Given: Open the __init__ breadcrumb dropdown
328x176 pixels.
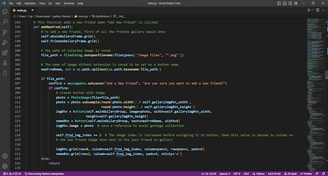Looking at the screenshot, I should coord(119,16).
